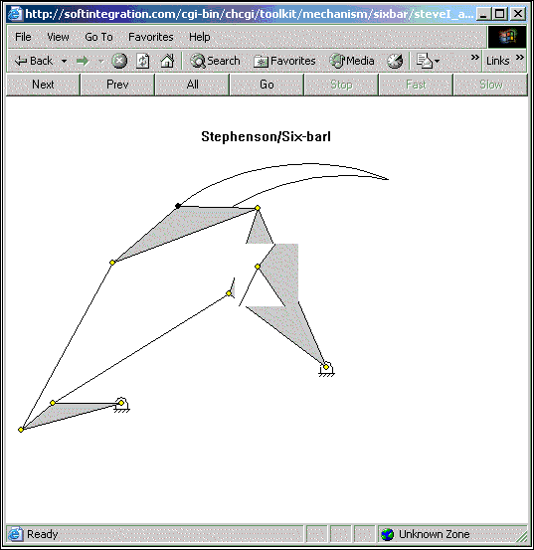Click the History icon next to Media
The height and width of the screenshot is (550, 534).
[x=395, y=61]
